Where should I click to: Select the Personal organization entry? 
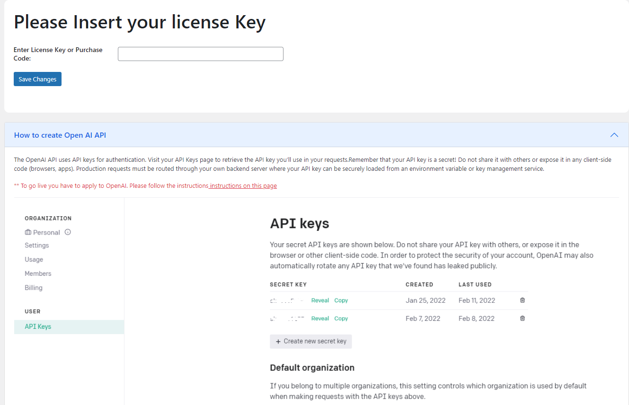tap(46, 232)
